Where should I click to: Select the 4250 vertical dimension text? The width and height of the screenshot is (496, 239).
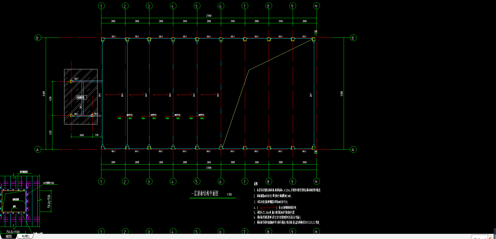[x=50, y=99]
